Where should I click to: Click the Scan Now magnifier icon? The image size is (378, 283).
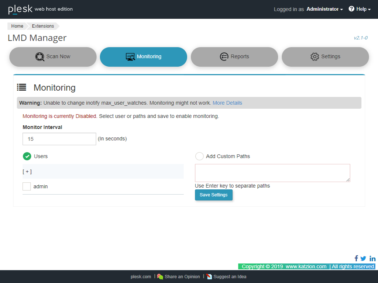click(39, 57)
